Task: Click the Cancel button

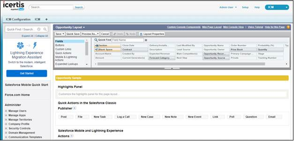Action: tap(105, 34)
